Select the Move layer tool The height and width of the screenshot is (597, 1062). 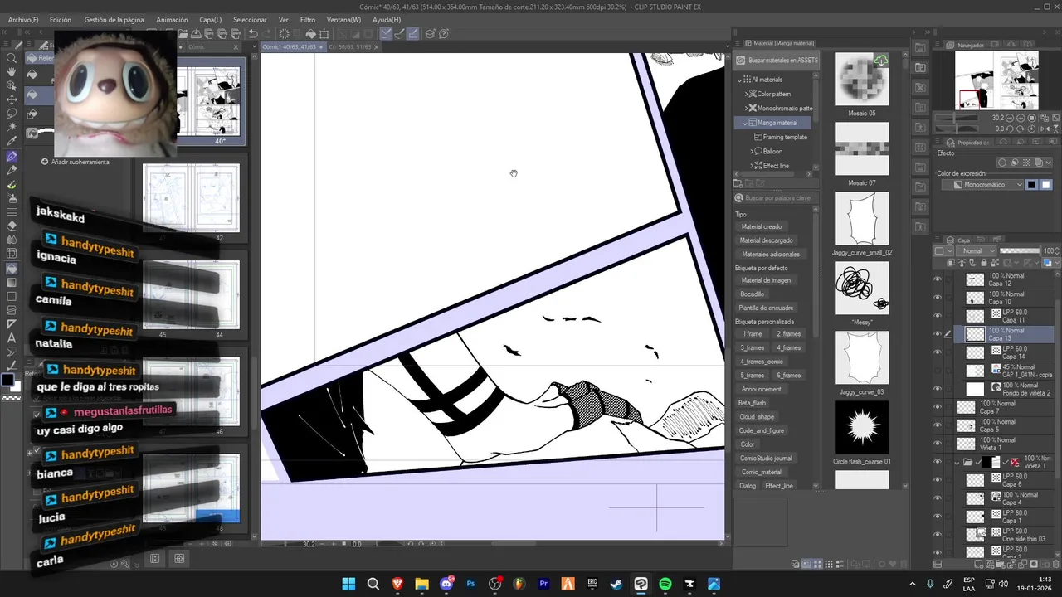[x=12, y=100]
